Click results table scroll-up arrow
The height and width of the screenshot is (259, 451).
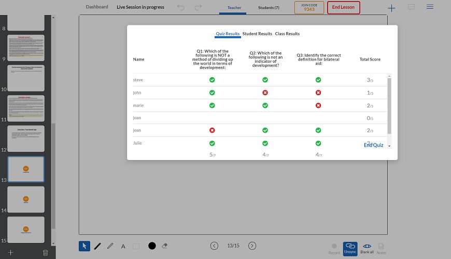tap(389, 76)
